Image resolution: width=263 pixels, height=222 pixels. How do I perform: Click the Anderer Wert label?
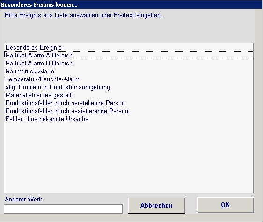[23, 200]
